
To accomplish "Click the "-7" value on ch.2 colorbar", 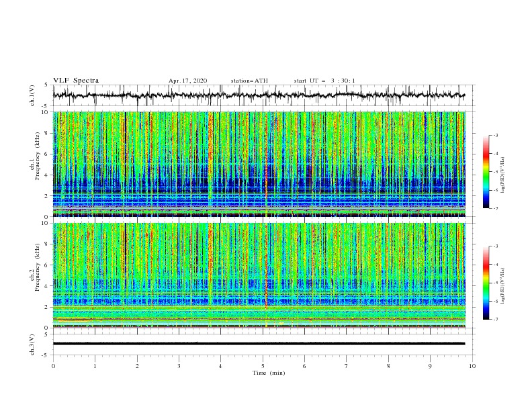I will (x=495, y=320).
